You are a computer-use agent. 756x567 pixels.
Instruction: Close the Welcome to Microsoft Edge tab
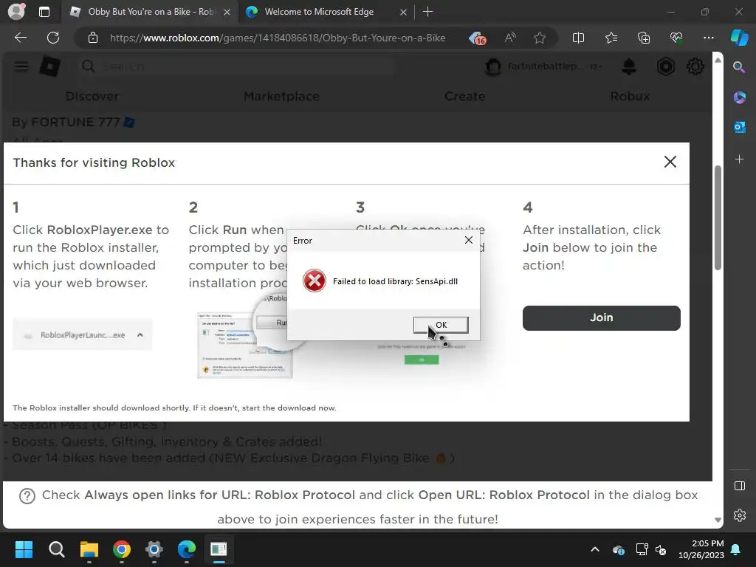403,12
